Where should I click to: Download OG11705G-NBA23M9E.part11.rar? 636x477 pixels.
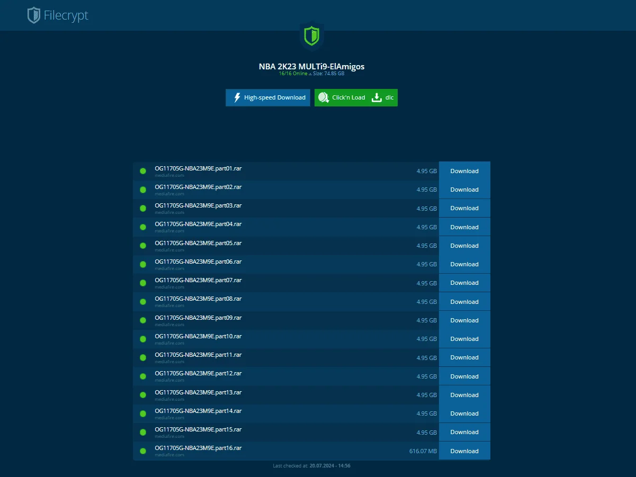point(464,357)
